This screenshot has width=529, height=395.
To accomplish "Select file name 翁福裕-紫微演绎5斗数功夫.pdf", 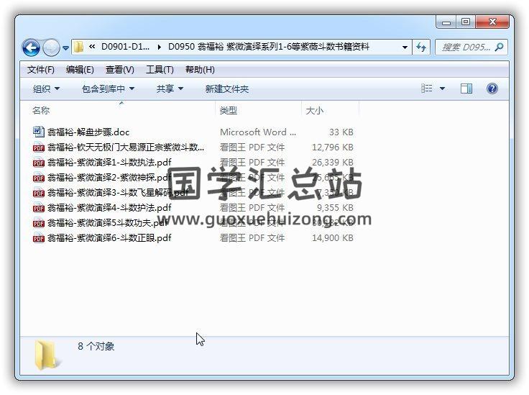I will pos(107,223).
